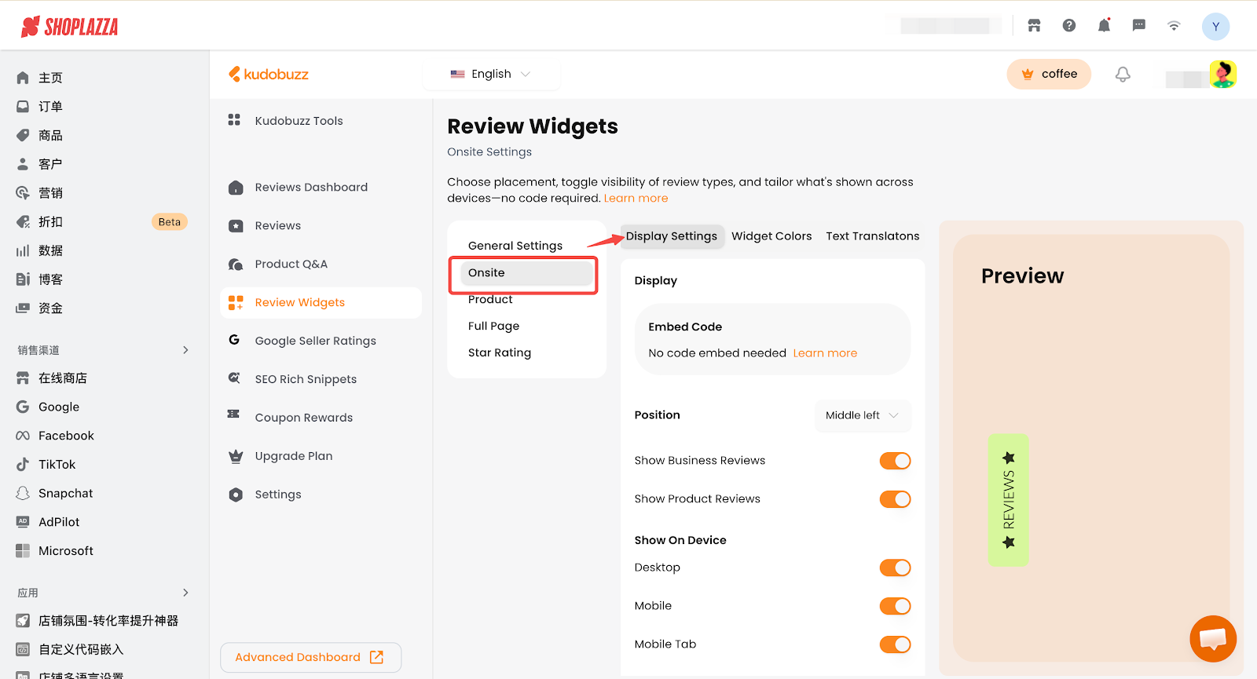Image resolution: width=1257 pixels, height=679 pixels.
Task: Open the English language dropdown
Action: (x=491, y=75)
